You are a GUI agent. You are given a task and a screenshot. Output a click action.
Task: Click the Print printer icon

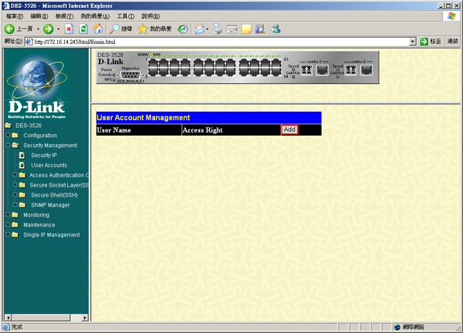[218, 29]
